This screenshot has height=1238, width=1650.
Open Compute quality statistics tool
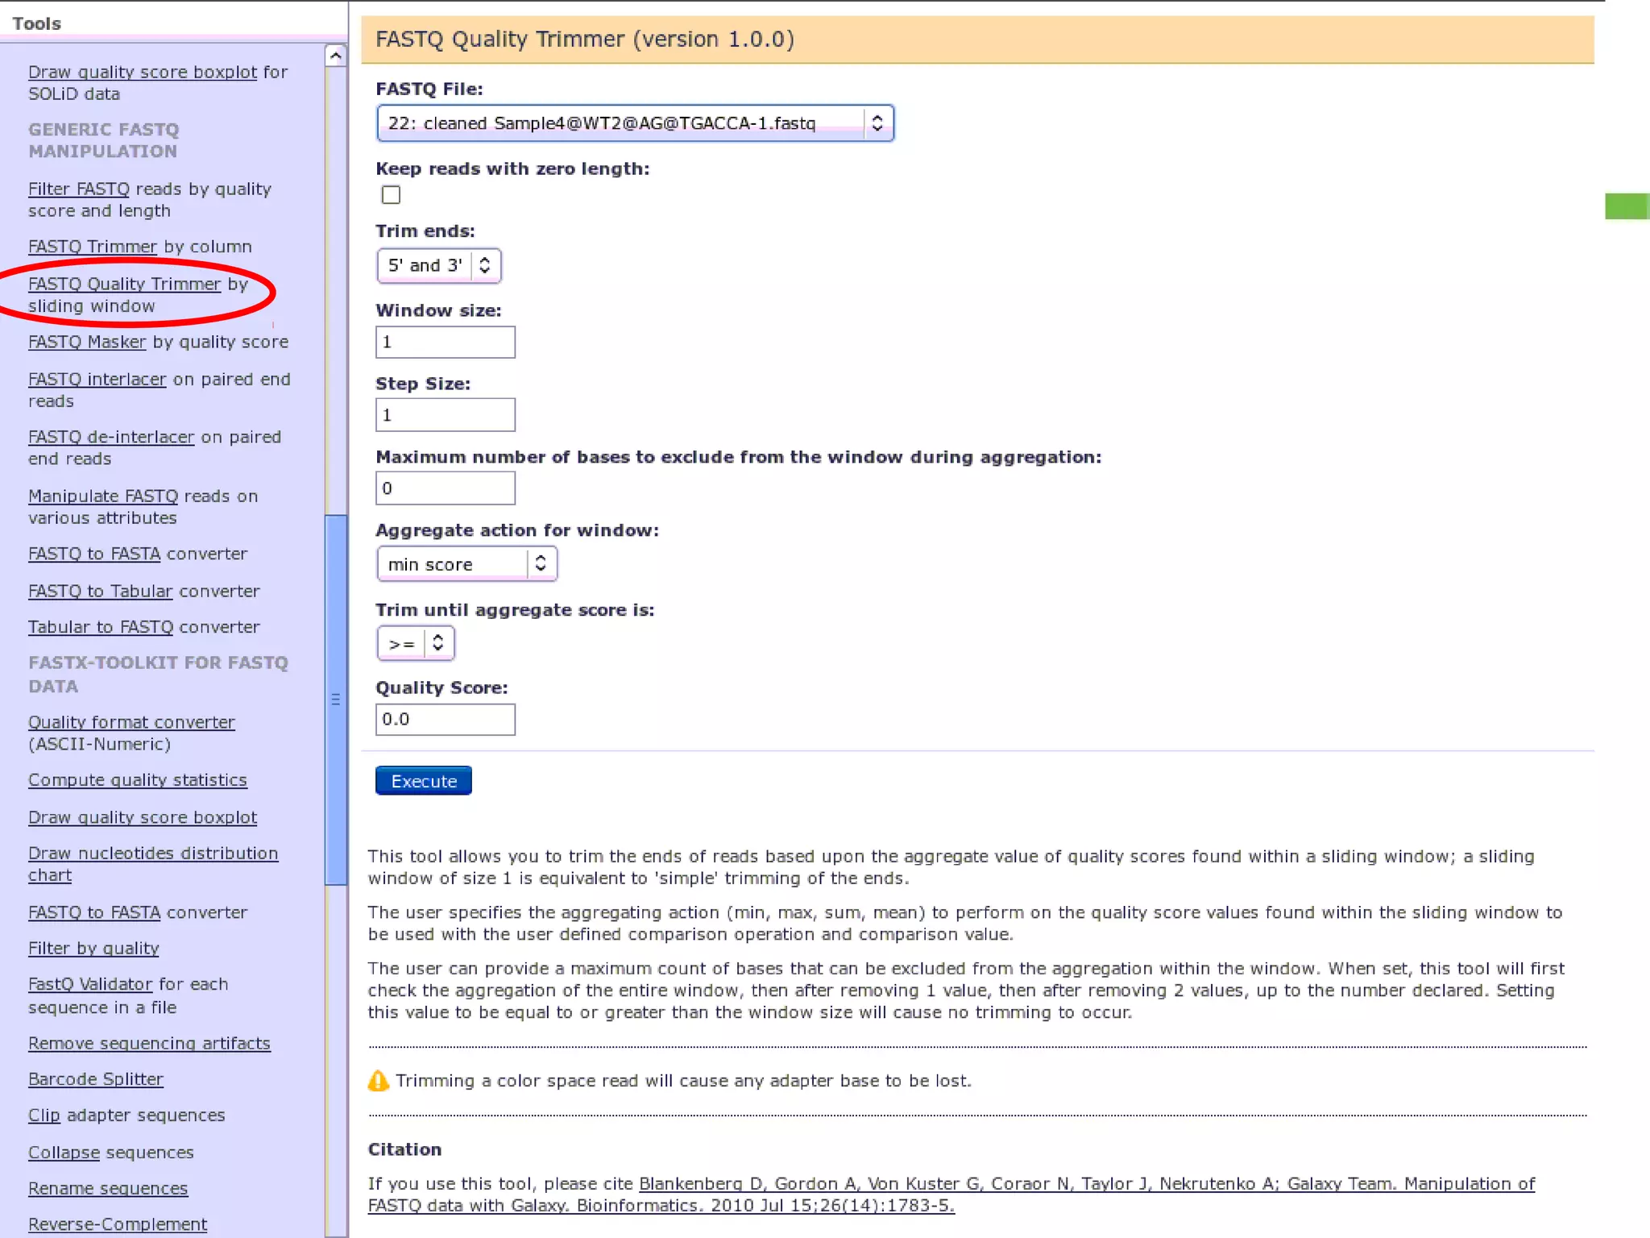(137, 780)
